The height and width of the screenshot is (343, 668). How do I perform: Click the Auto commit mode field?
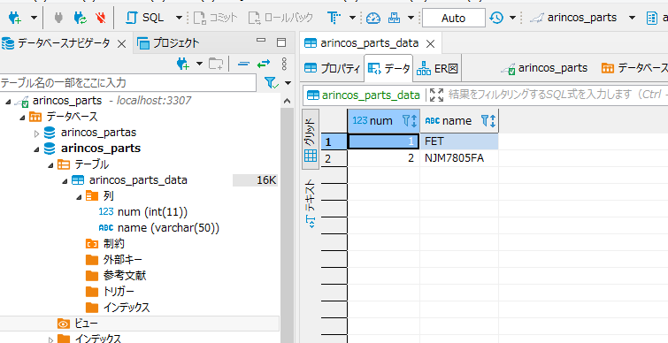point(453,18)
